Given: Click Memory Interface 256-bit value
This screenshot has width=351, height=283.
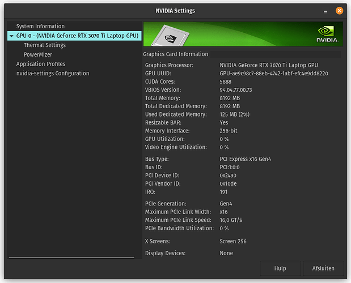Looking at the screenshot, I should [x=229, y=131].
